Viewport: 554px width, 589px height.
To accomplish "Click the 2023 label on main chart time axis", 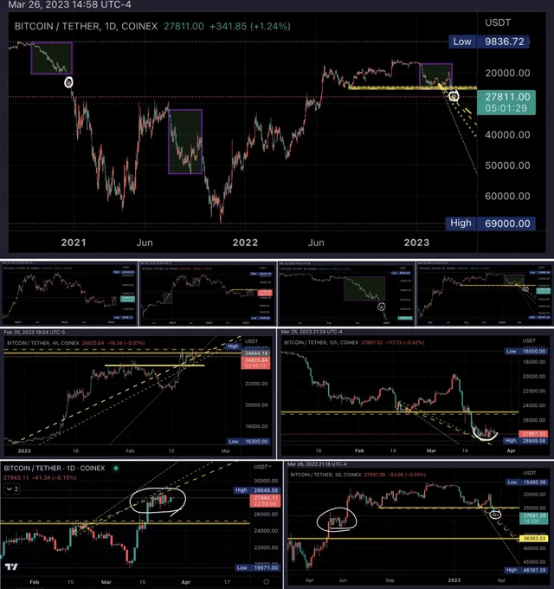I will click(416, 243).
